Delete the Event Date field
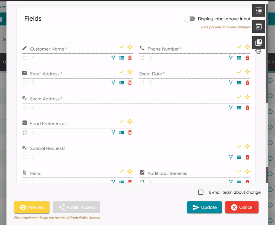This screenshot has height=225, width=275. tap(247, 83)
